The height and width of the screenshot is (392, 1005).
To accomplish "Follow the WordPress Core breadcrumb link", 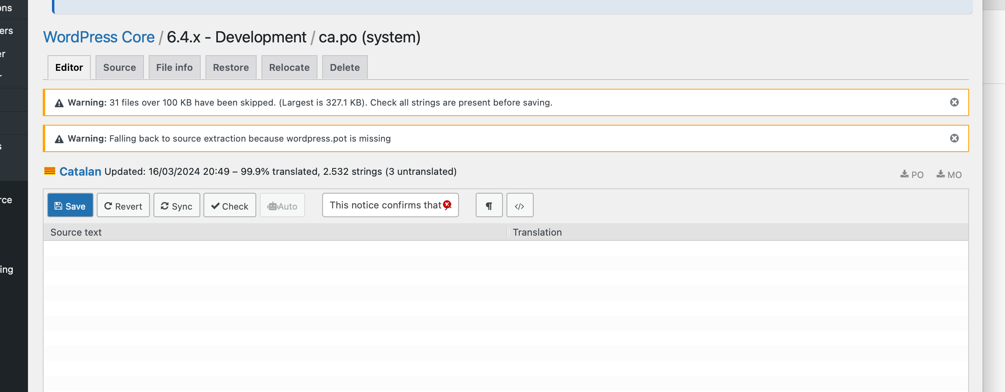I will pos(99,37).
